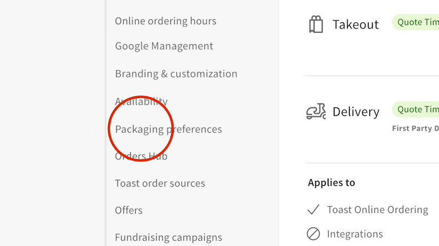
Task: Open Toast order sources
Action: (160, 183)
